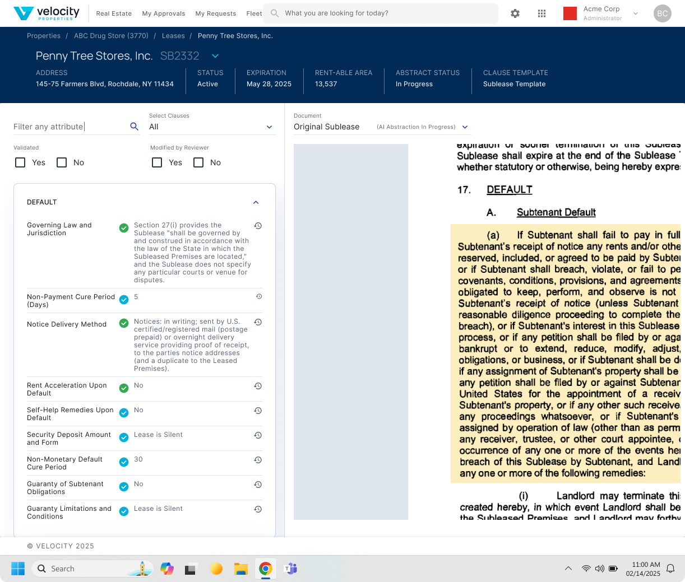Click blue check for Self-Help Remedies
This screenshot has height=582, width=685.
click(124, 413)
